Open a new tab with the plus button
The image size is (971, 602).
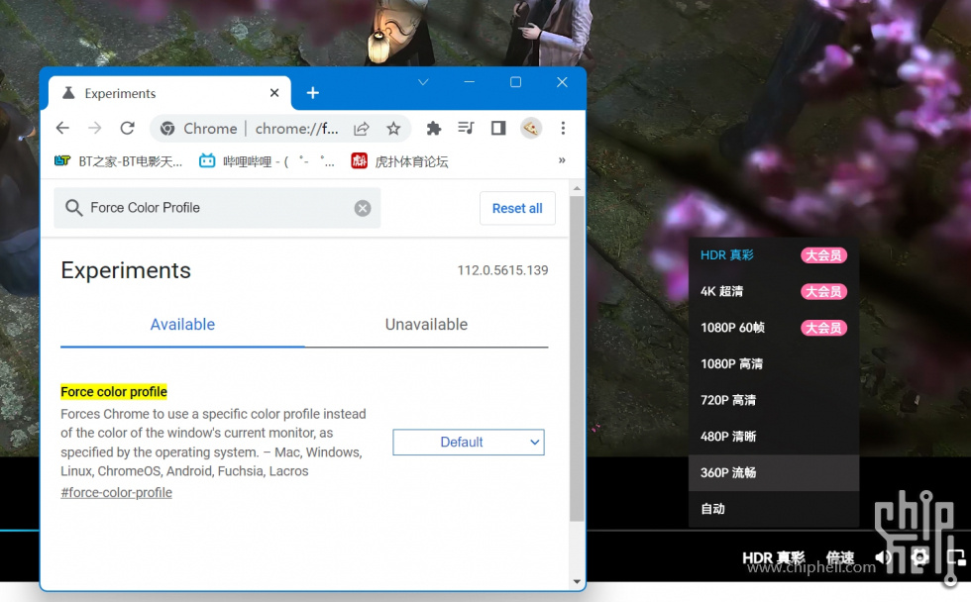click(313, 93)
